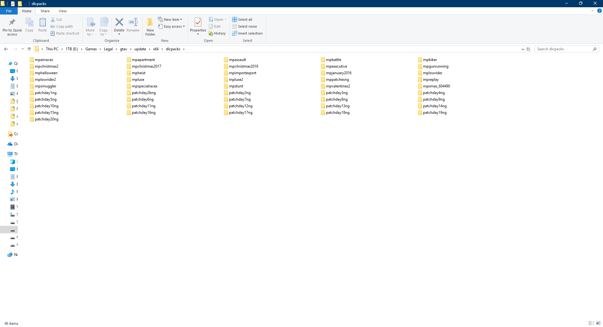The width and height of the screenshot is (603, 327).
Task: Collapse the ribbon with the caret
Action: pyautogui.click(x=593, y=11)
